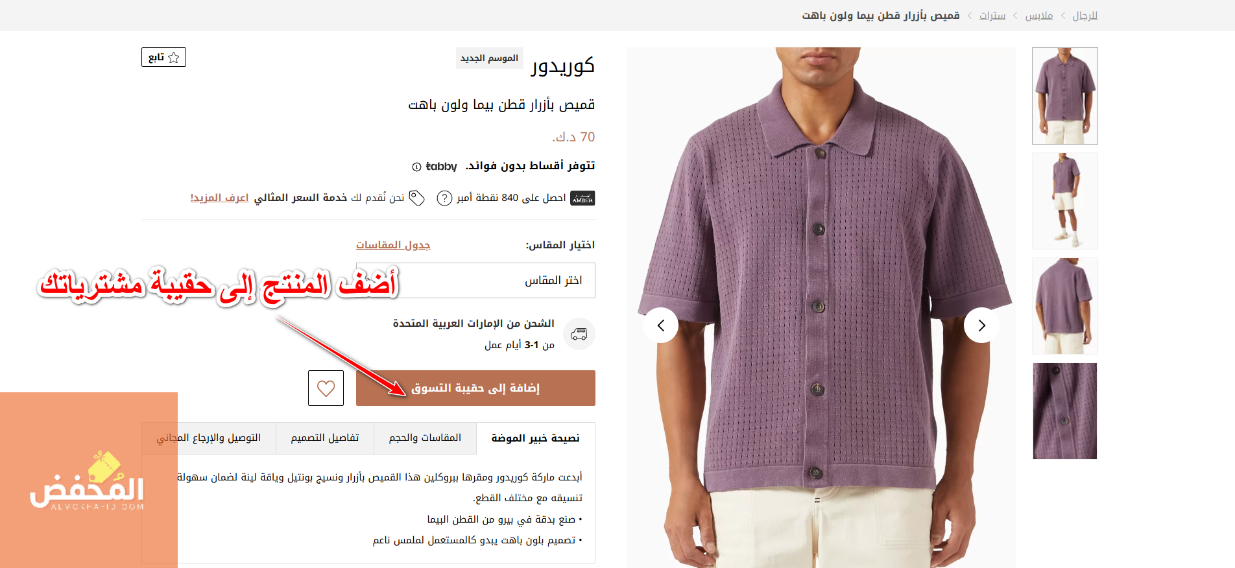This screenshot has height=568, width=1235.
Task: Click the heart wishlist icon
Action: click(x=326, y=388)
